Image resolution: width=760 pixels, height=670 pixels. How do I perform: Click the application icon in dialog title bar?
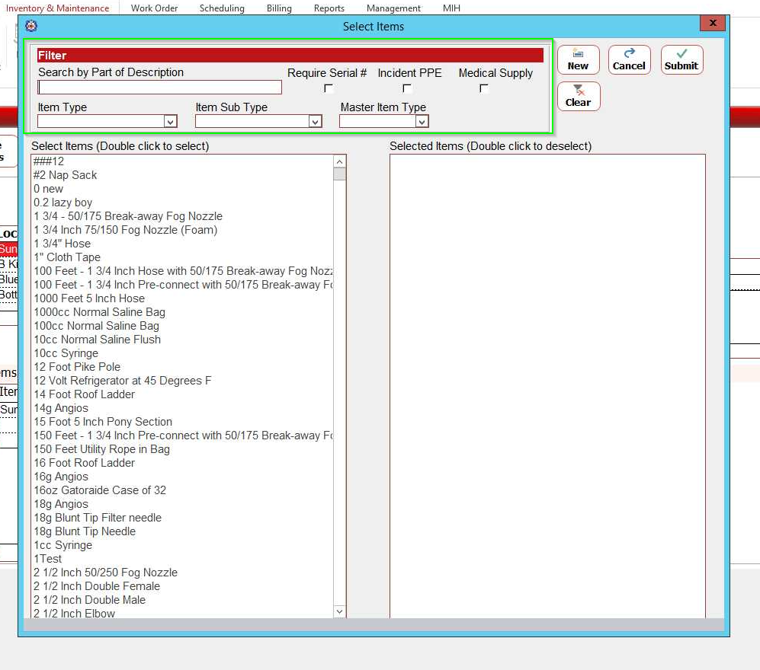coord(31,26)
